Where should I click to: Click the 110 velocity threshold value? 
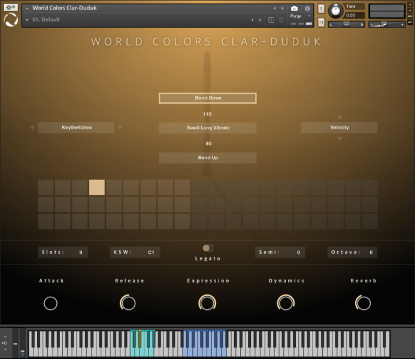(x=207, y=114)
